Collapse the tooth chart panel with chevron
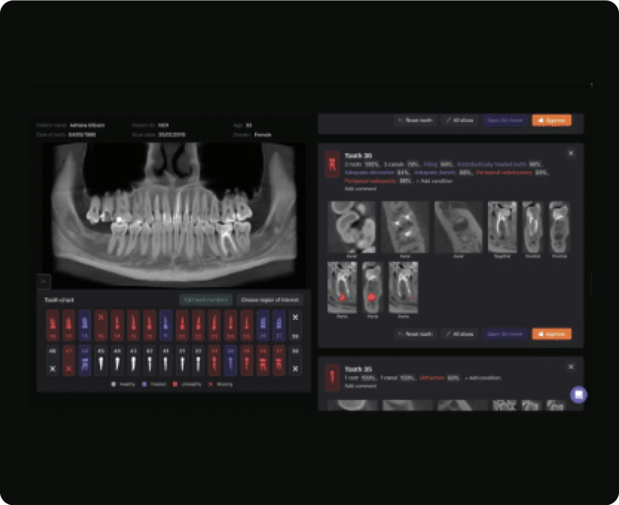The image size is (619, 505). tap(44, 281)
